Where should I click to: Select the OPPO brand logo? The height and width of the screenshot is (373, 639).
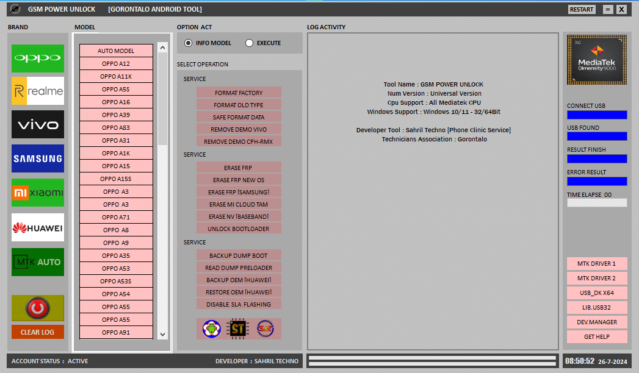pos(37,58)
